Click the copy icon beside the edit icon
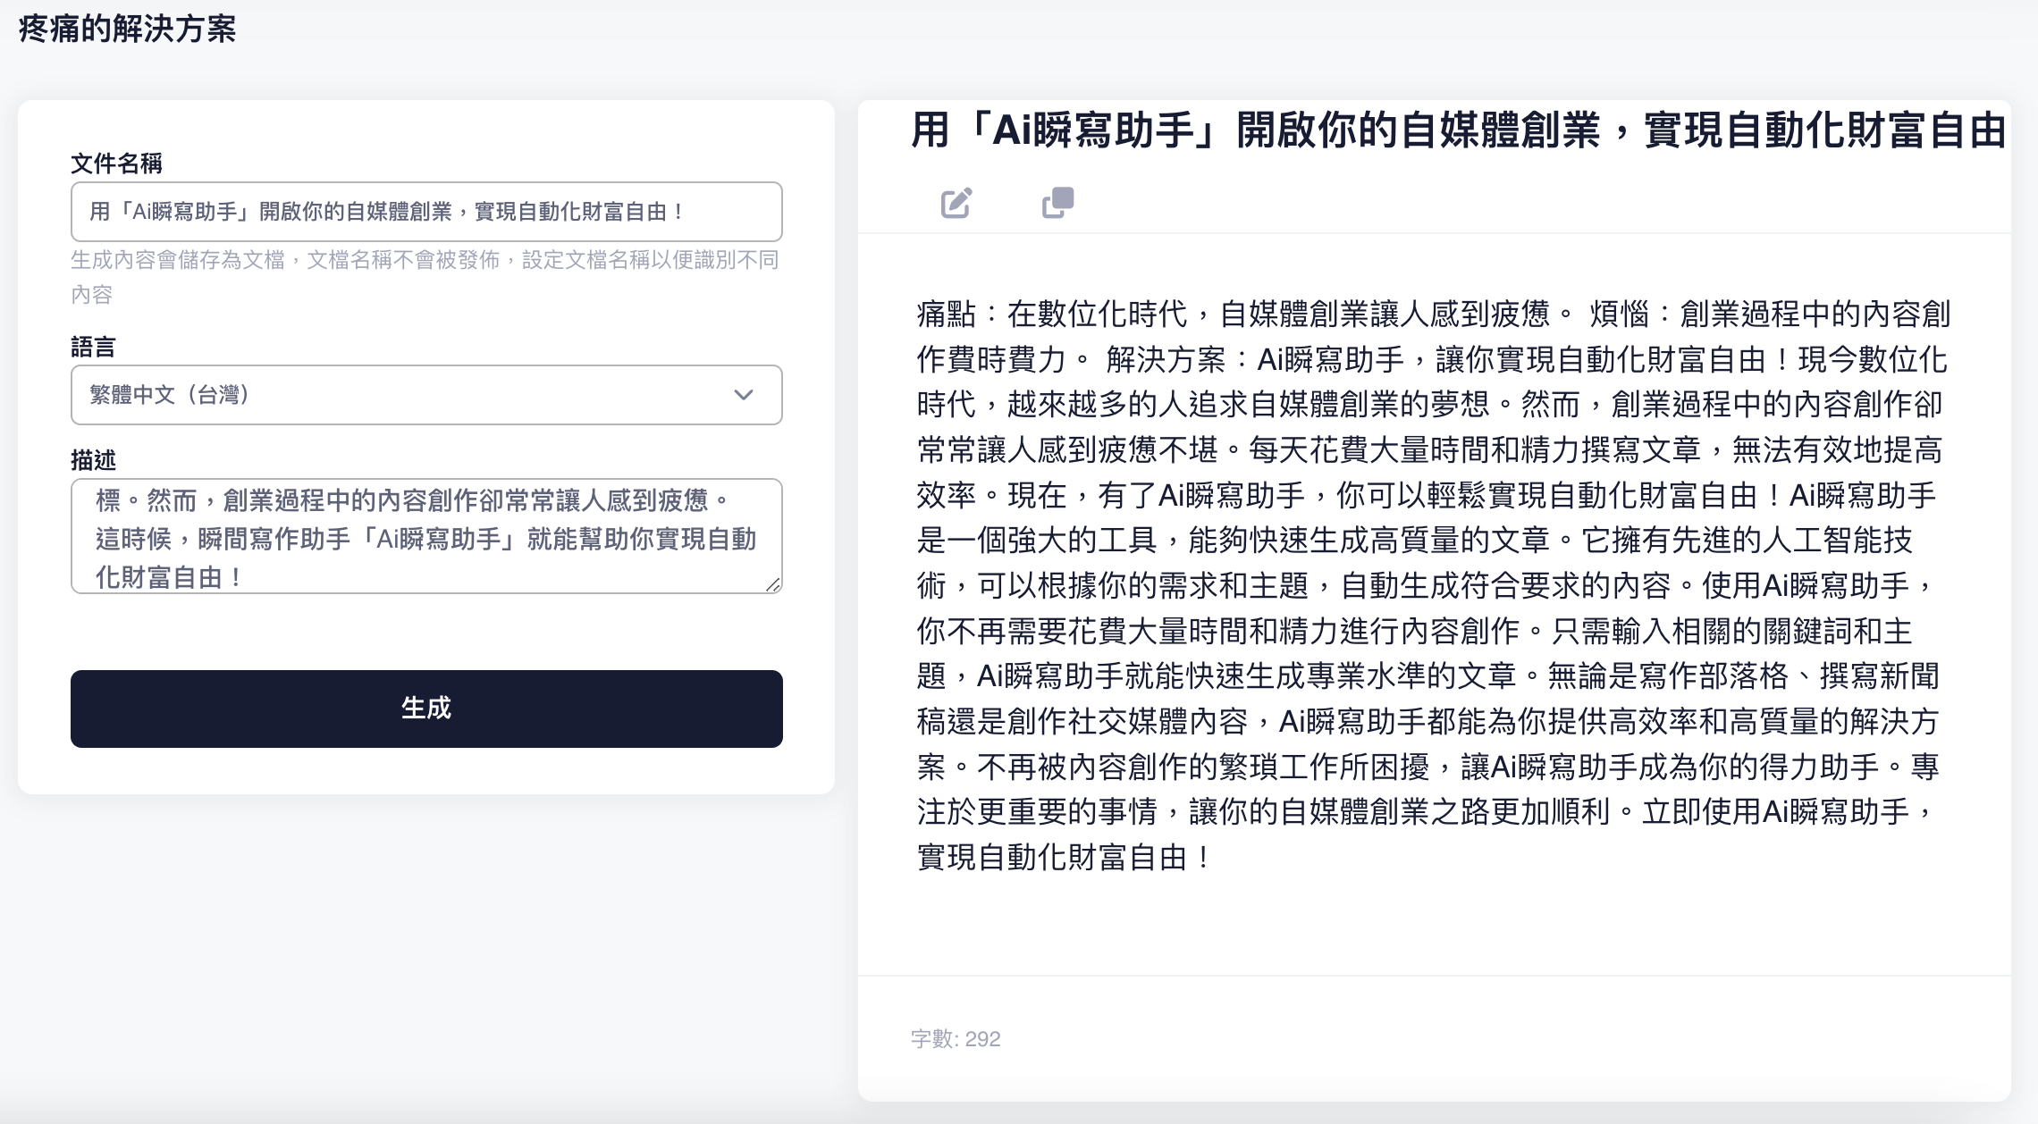 (1057, 203)
